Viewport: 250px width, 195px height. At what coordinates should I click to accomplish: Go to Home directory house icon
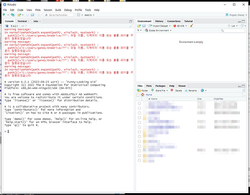(x=142, y=95)
